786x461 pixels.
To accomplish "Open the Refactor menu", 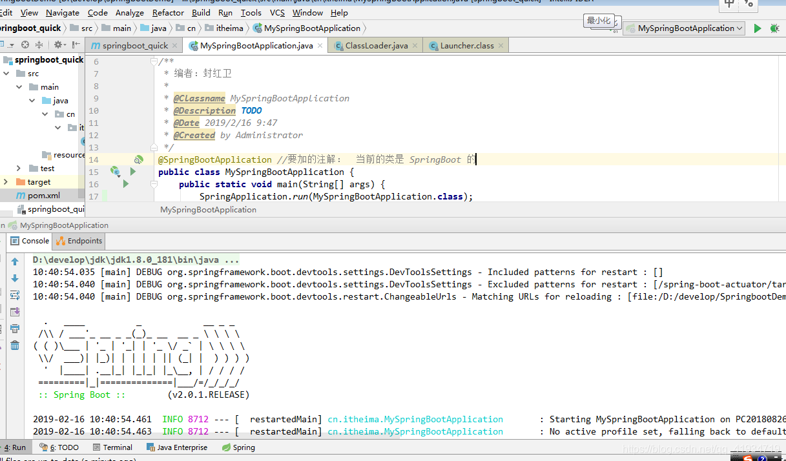I will pyautogui.click(x=168, y=12).
